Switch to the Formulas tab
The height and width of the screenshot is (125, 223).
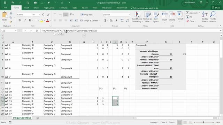(63, 8)
